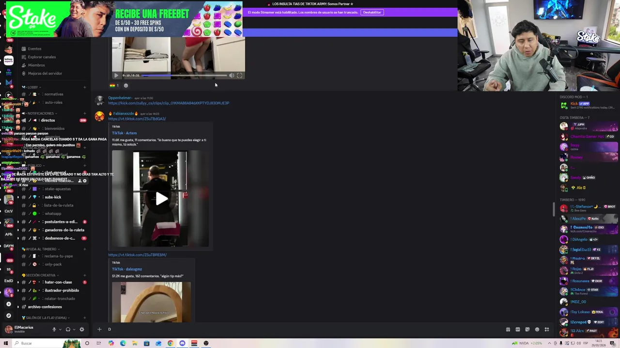The image size is (620, 348).
Task: Open Explorar canales
Action: tap(42, 57)
